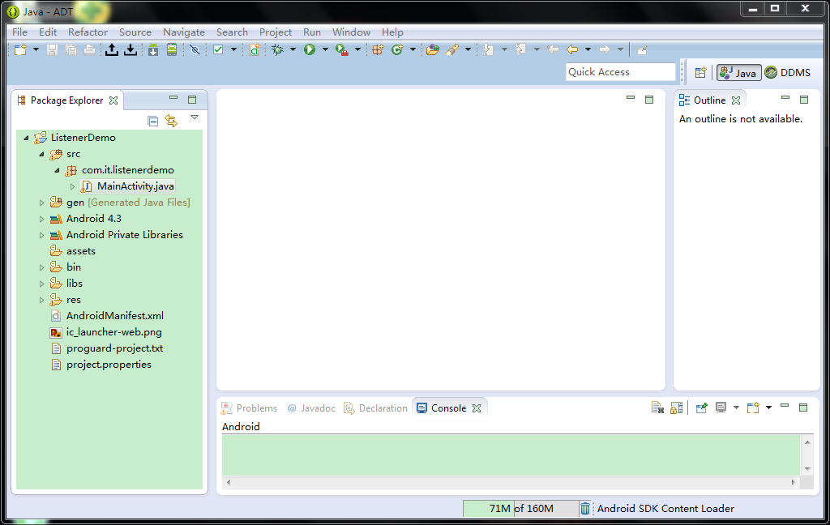Toggle Link with Editor in Package Explorer
This screenshot has width=830, height=525.
click(171, 121)
